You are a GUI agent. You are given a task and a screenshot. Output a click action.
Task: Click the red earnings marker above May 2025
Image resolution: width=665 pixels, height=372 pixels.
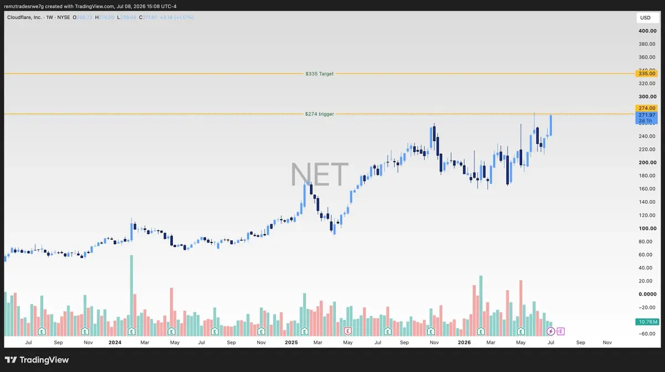pos(347,331)
